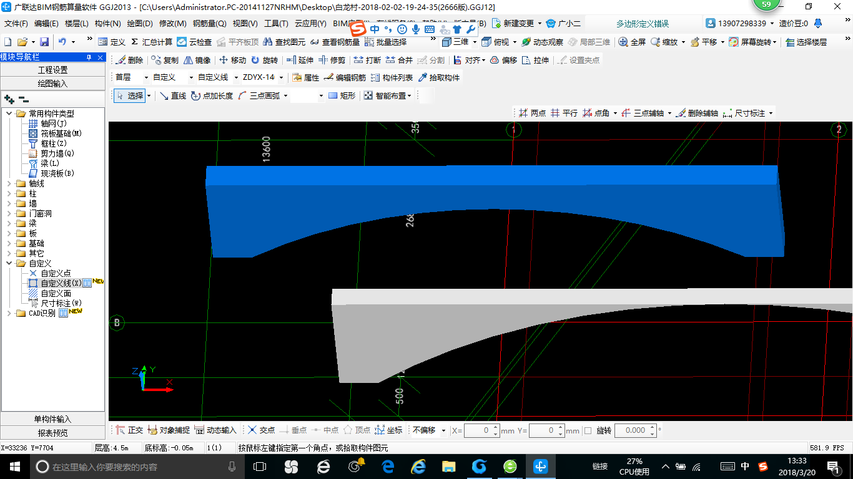The height and width of the screenshot is (479, 853).
Task: Select the 偏移 offset tool
Action: pyautogui.click(x=503, y=60)
